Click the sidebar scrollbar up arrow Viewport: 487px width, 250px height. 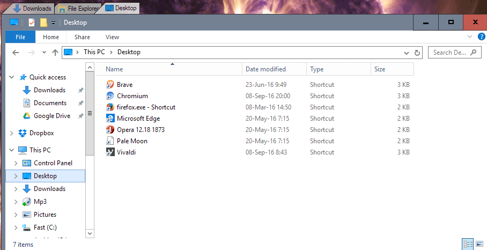90,67
